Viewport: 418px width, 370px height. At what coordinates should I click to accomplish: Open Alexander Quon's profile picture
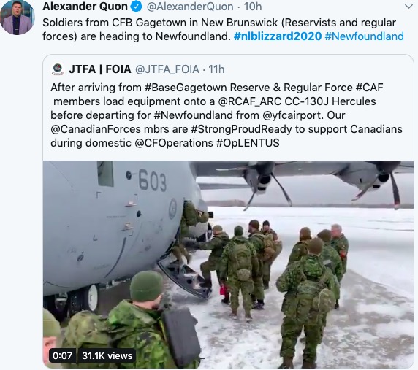pyautogui.click(x=17, y=17)
